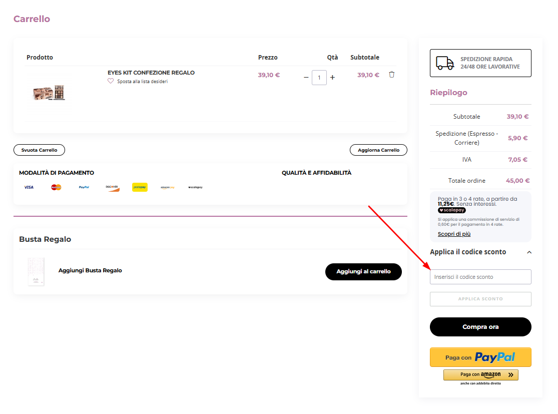Collapse the Applica il codice sconto section
558x414 pixels.
529,252
